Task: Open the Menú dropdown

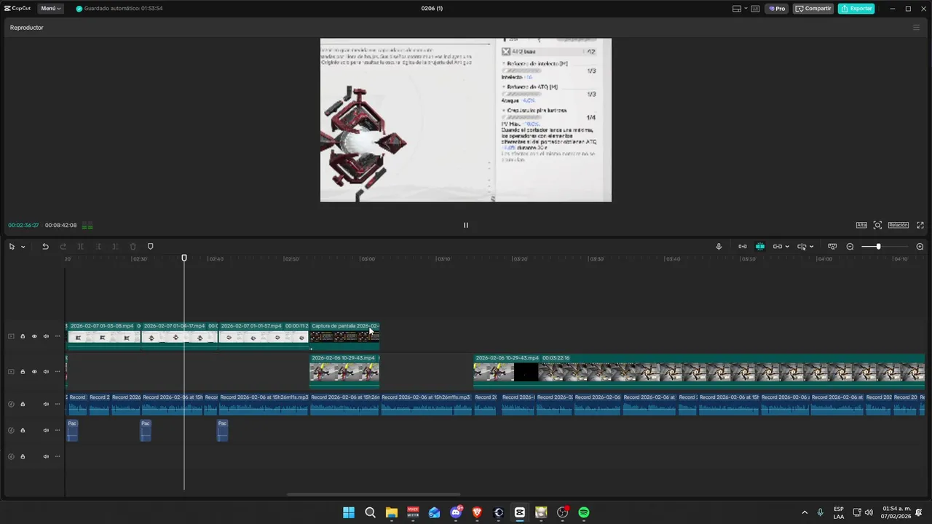Action: (x=50, y=9)
